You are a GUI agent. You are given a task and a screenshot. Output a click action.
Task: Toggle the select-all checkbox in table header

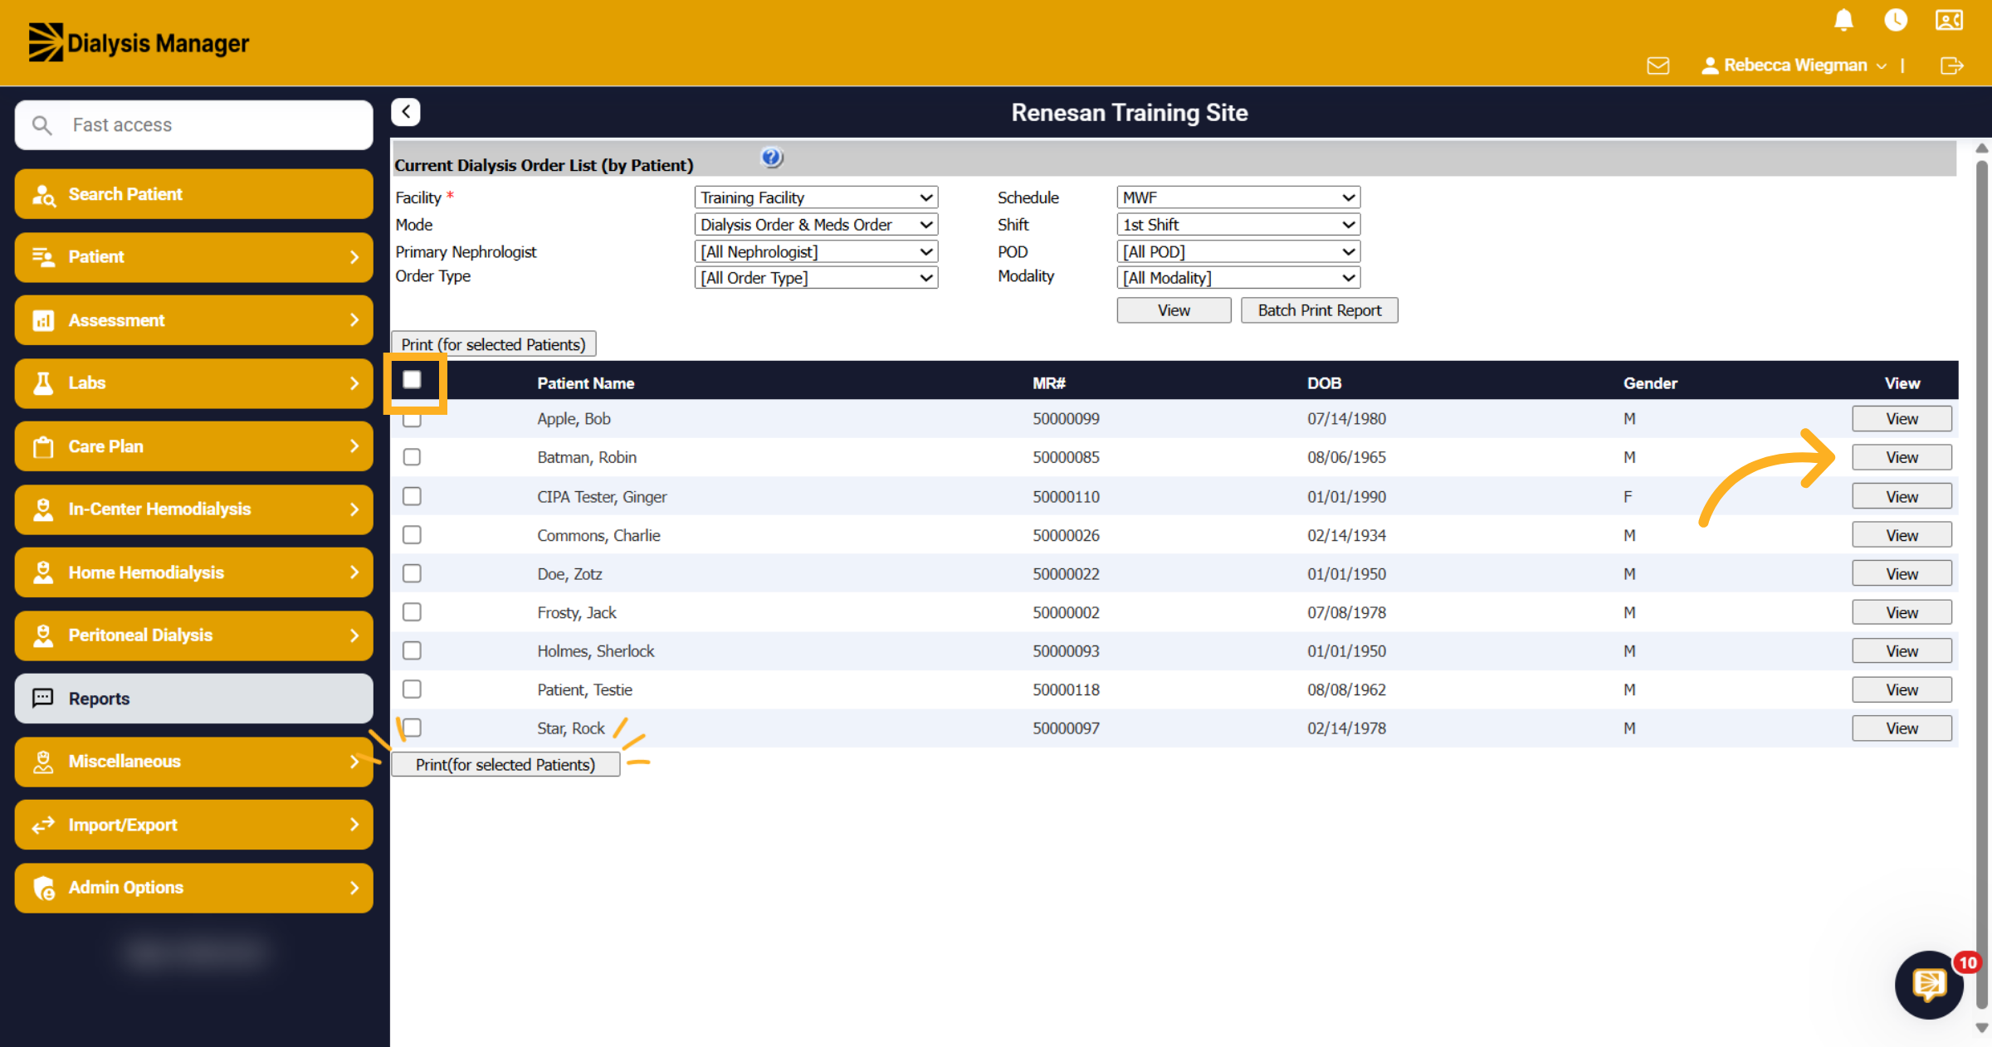[412, 380]
